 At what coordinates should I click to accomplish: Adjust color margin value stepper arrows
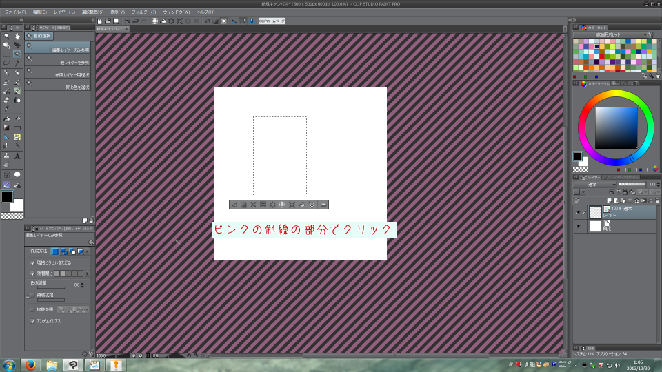pos(82,285)
